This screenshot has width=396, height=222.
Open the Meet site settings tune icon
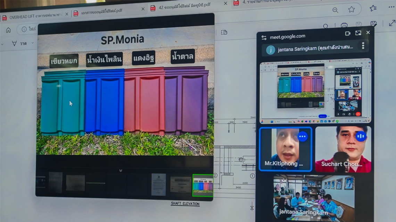coord(264,37)
